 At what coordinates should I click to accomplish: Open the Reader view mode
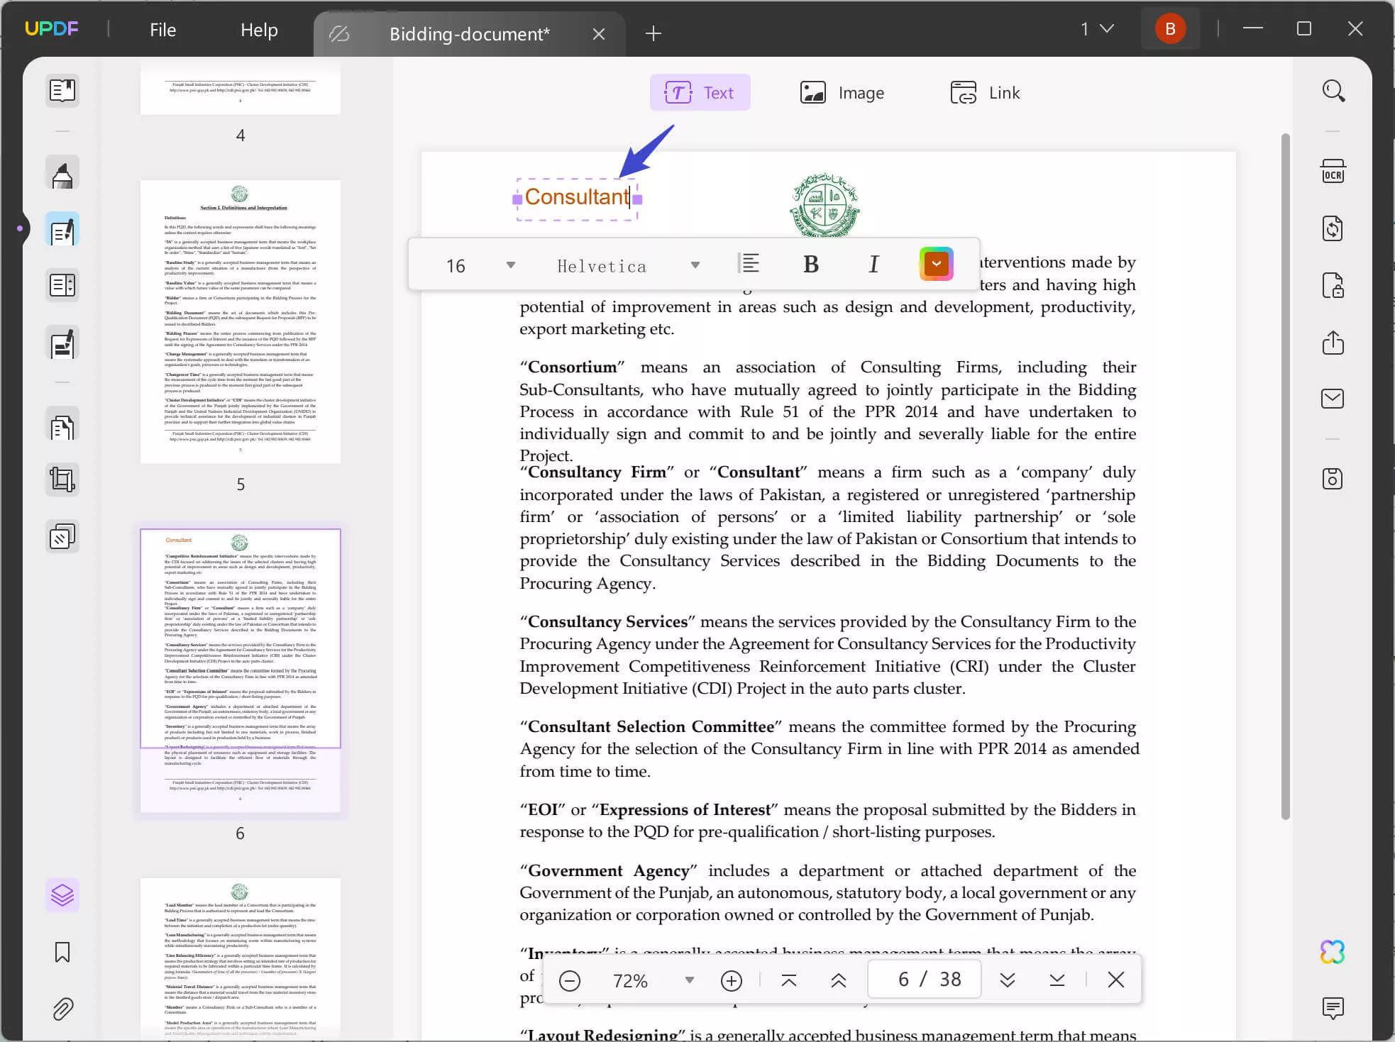coord(62,91)
